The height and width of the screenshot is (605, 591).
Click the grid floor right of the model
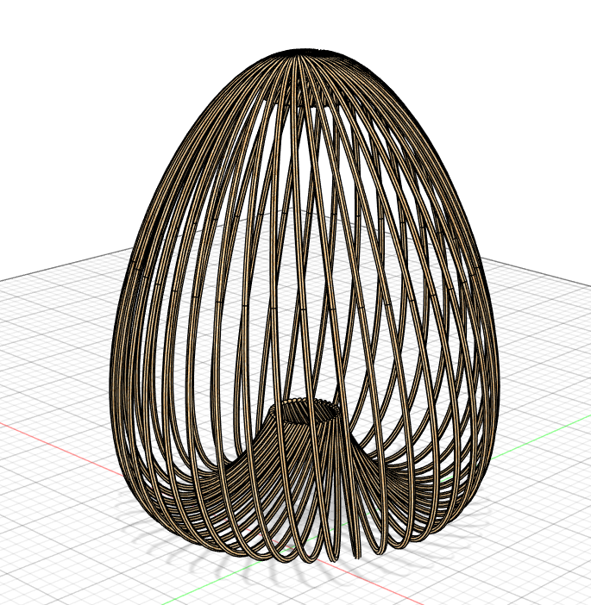(544, 362)
